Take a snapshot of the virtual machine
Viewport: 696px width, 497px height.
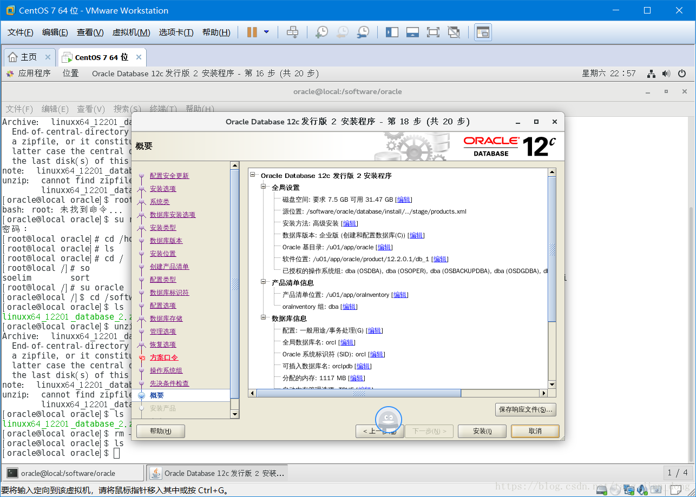[x=321, y=32]
